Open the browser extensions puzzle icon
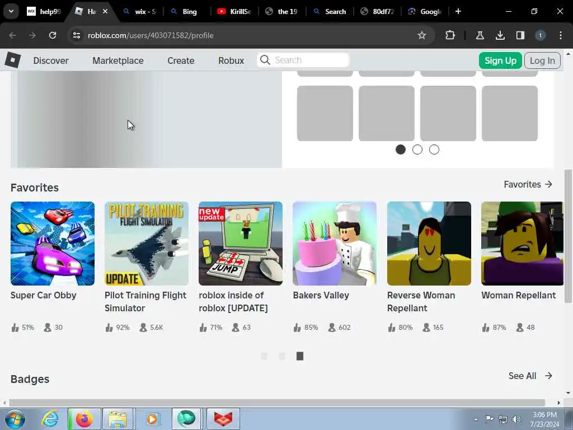 (x=450, y=35)
